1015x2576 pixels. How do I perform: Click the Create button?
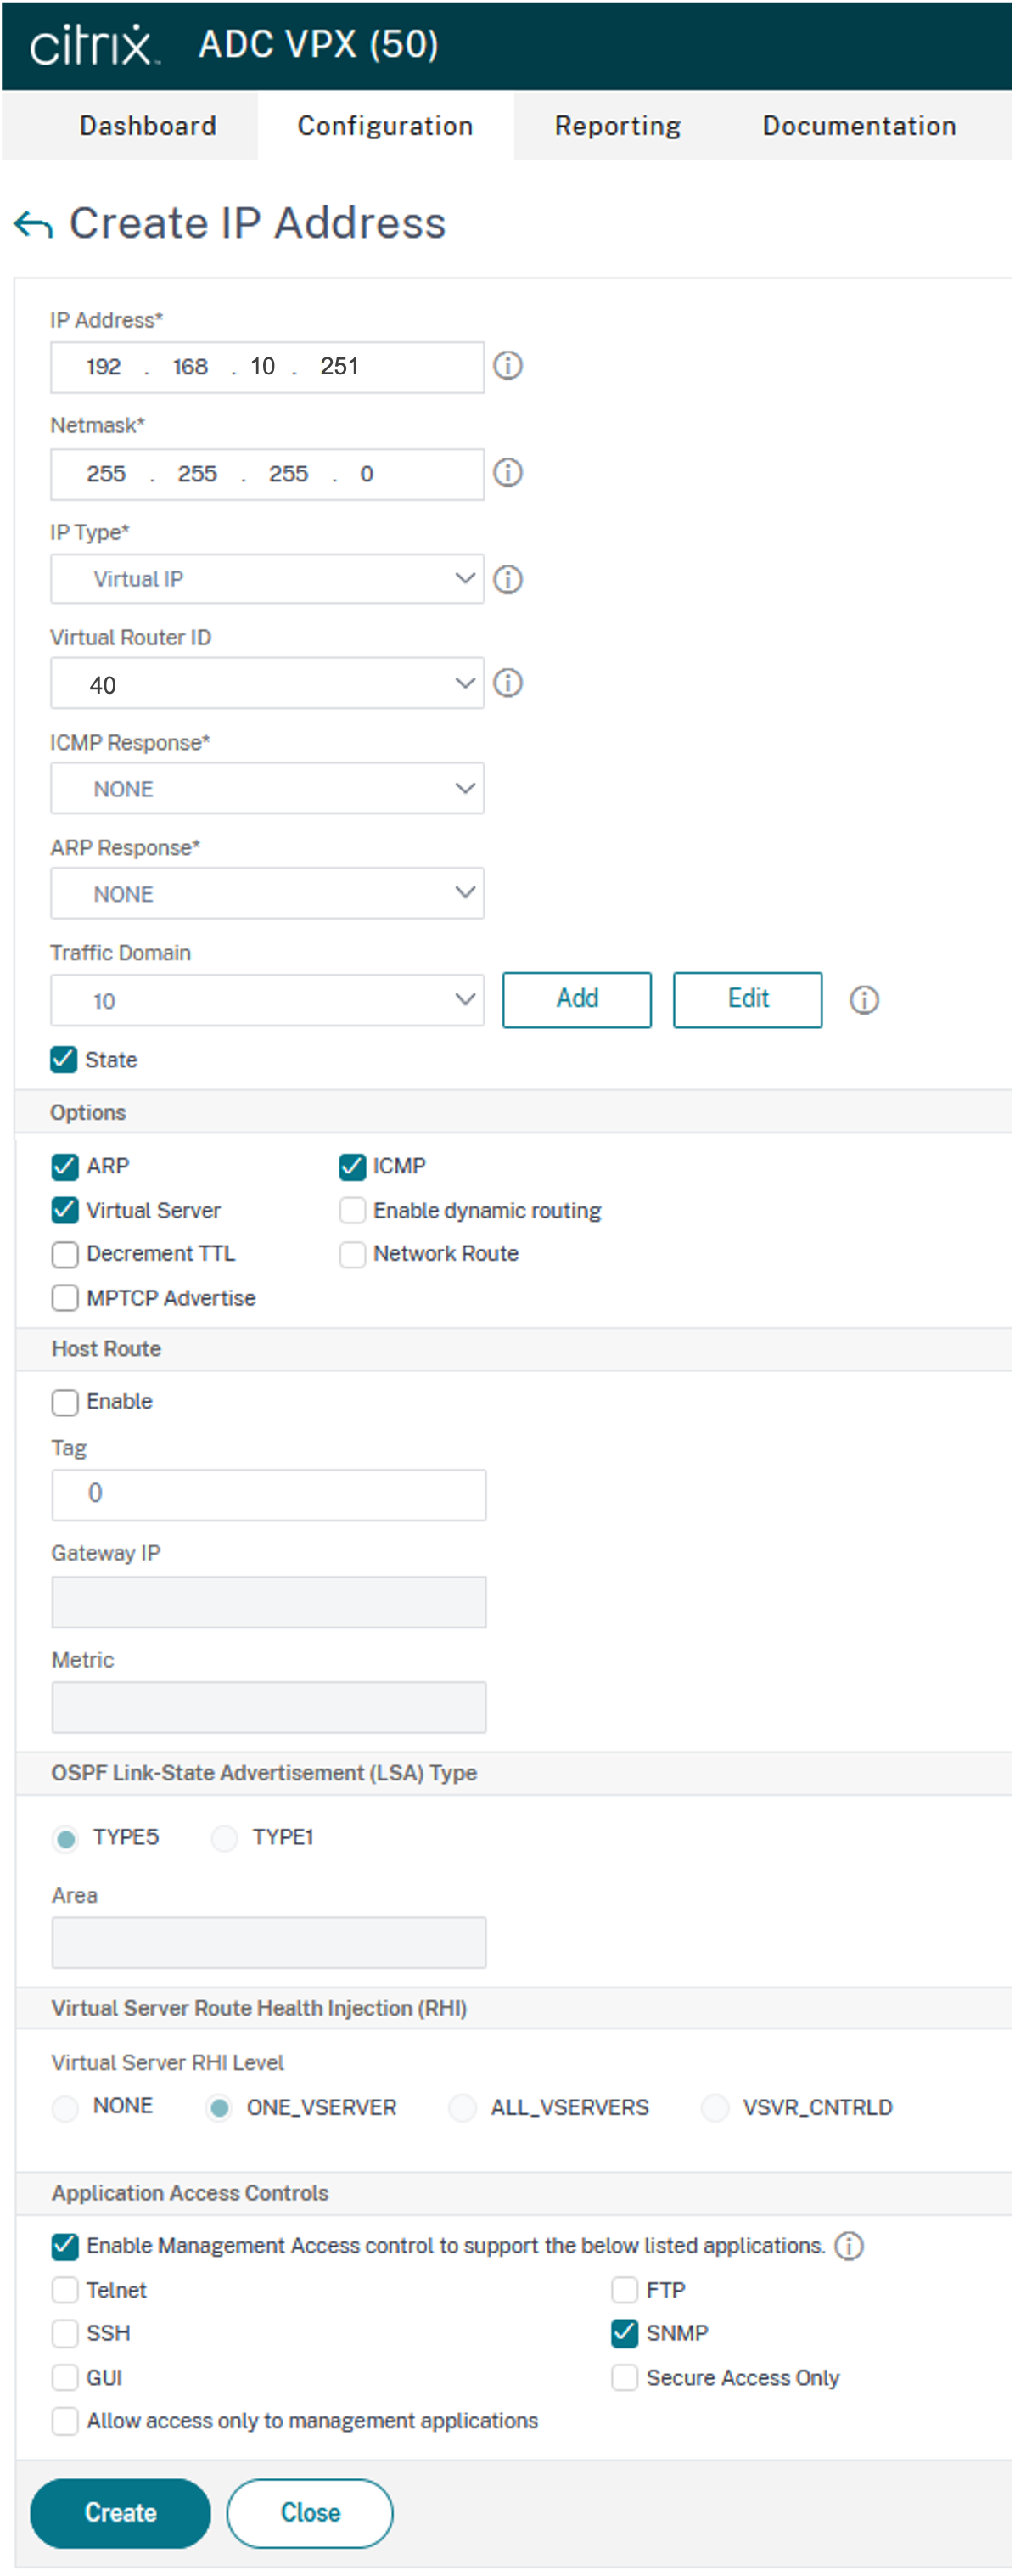[120, 2513]
